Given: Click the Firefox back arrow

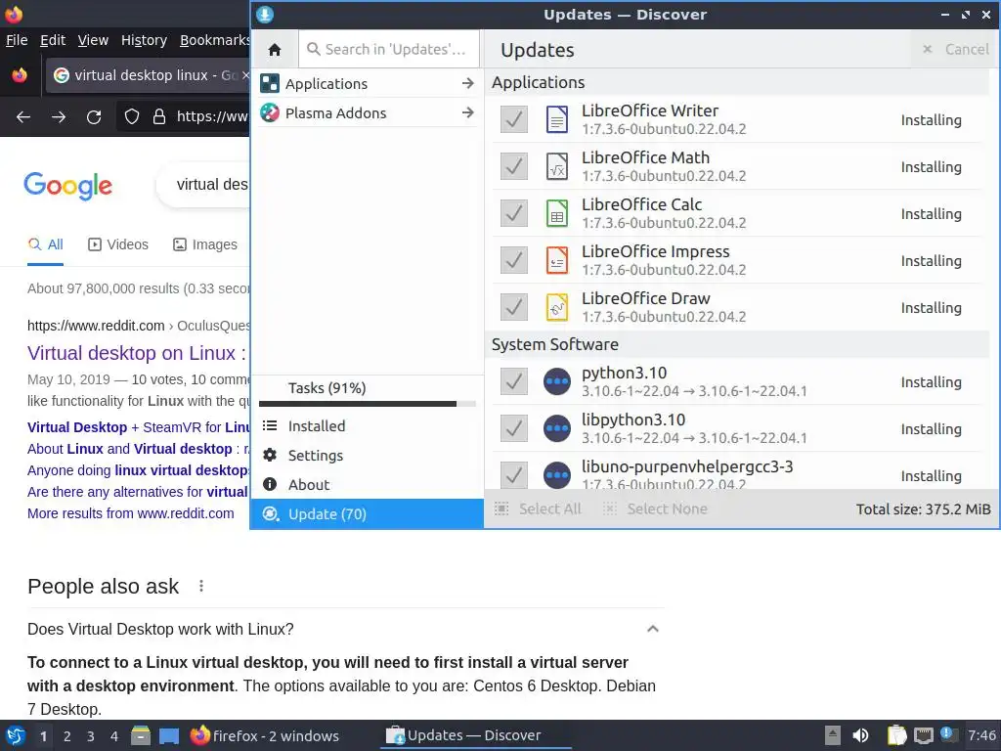Looking at the screenshot, I should click(23, 117).
